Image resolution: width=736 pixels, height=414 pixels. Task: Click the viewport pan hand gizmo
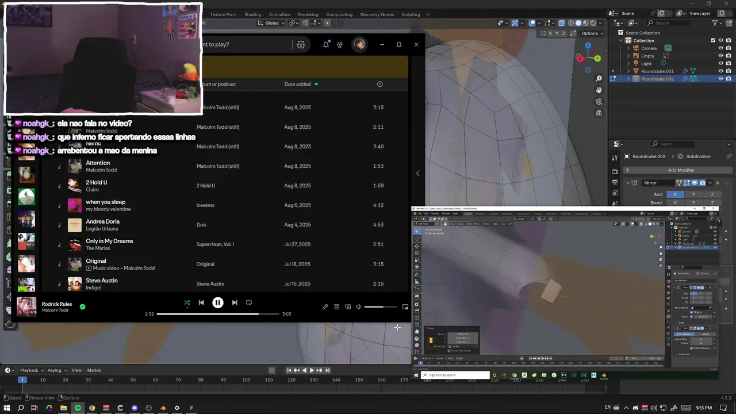[599, 90]
